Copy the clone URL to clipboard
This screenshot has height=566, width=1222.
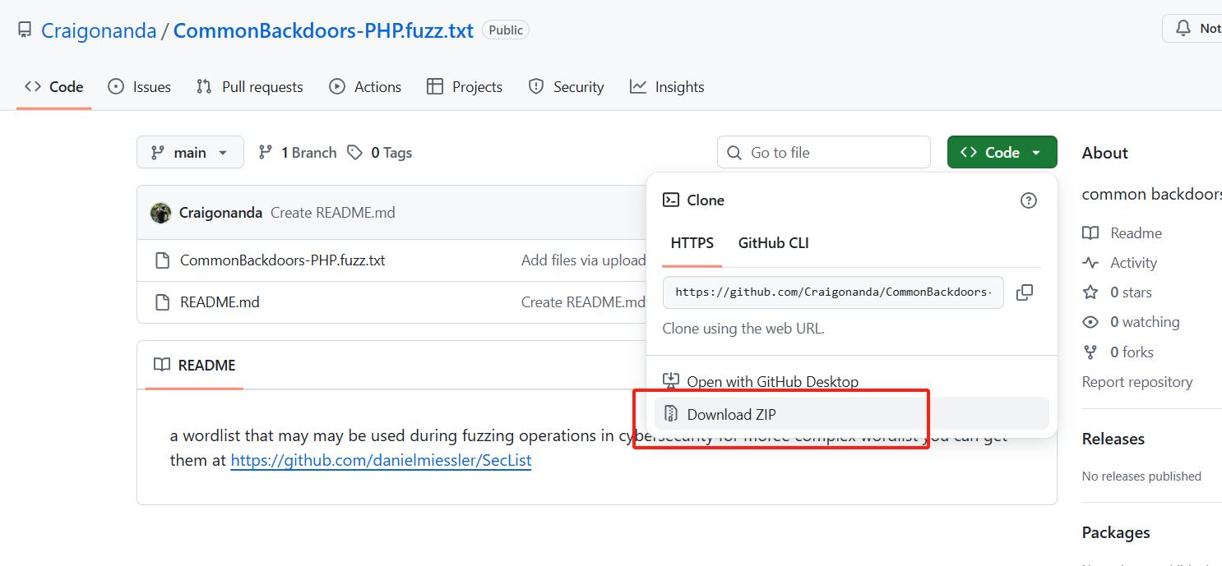tap(1025, 292)
